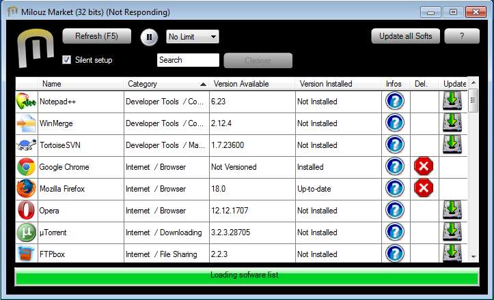Click the Notepad++ update download icon
Screen dimensions: 494x300
(452, 101)
